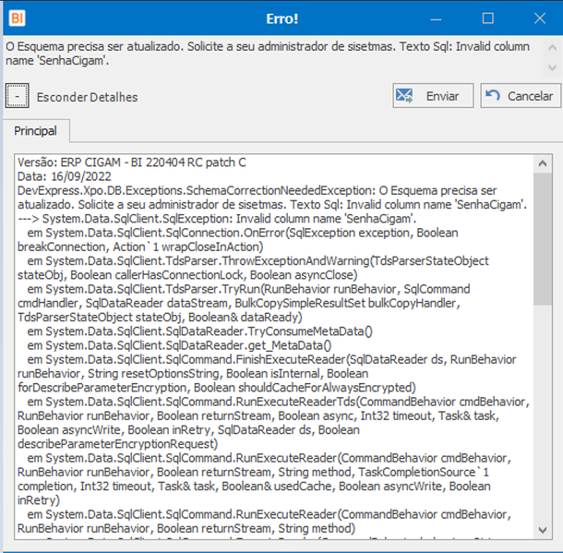This screenshot has width=563, height=553.
Task: Click details scrollbar up arrow
Action: click(543, 163)
